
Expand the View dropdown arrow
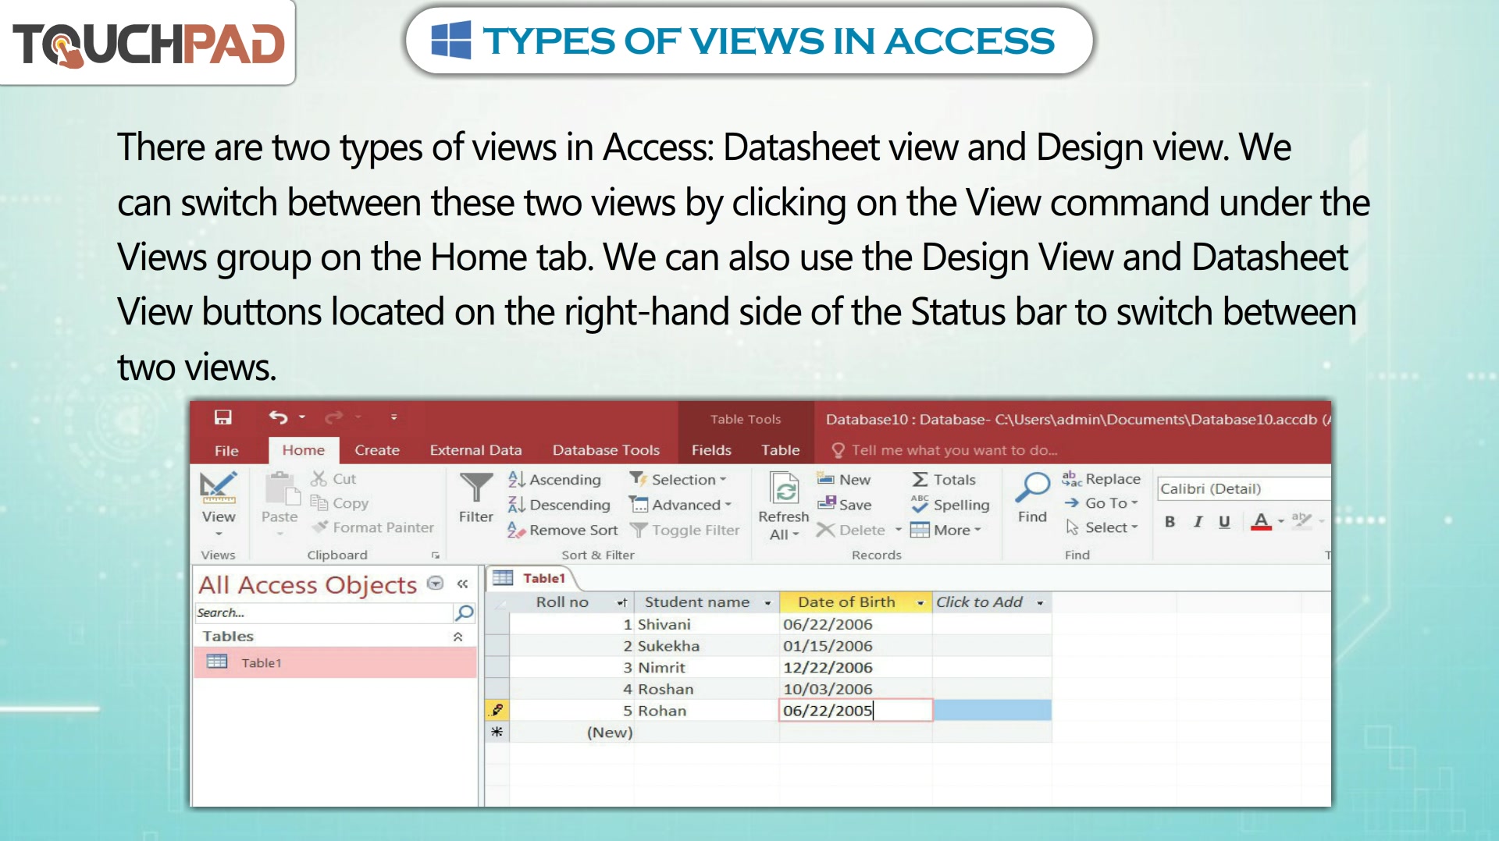219,534
